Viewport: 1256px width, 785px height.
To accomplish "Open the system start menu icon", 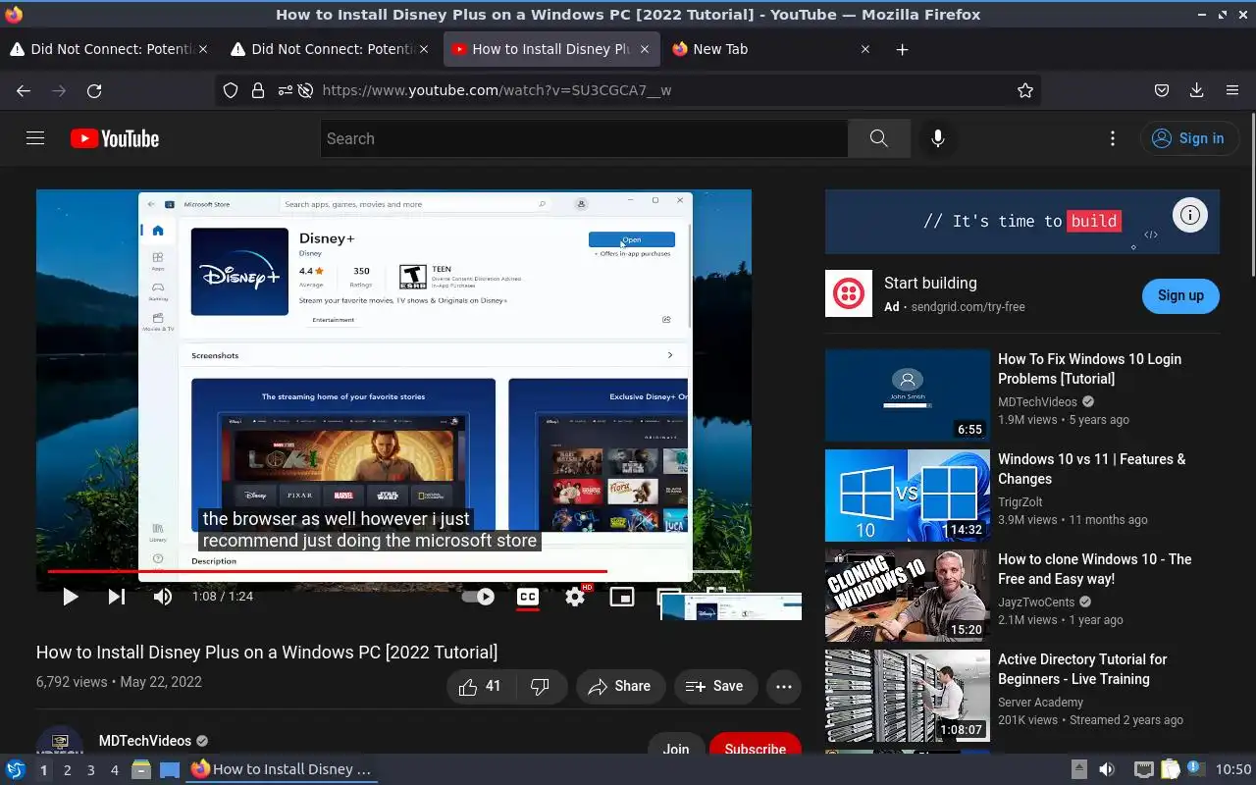I will pyautogui.click(x=16, y=769).
